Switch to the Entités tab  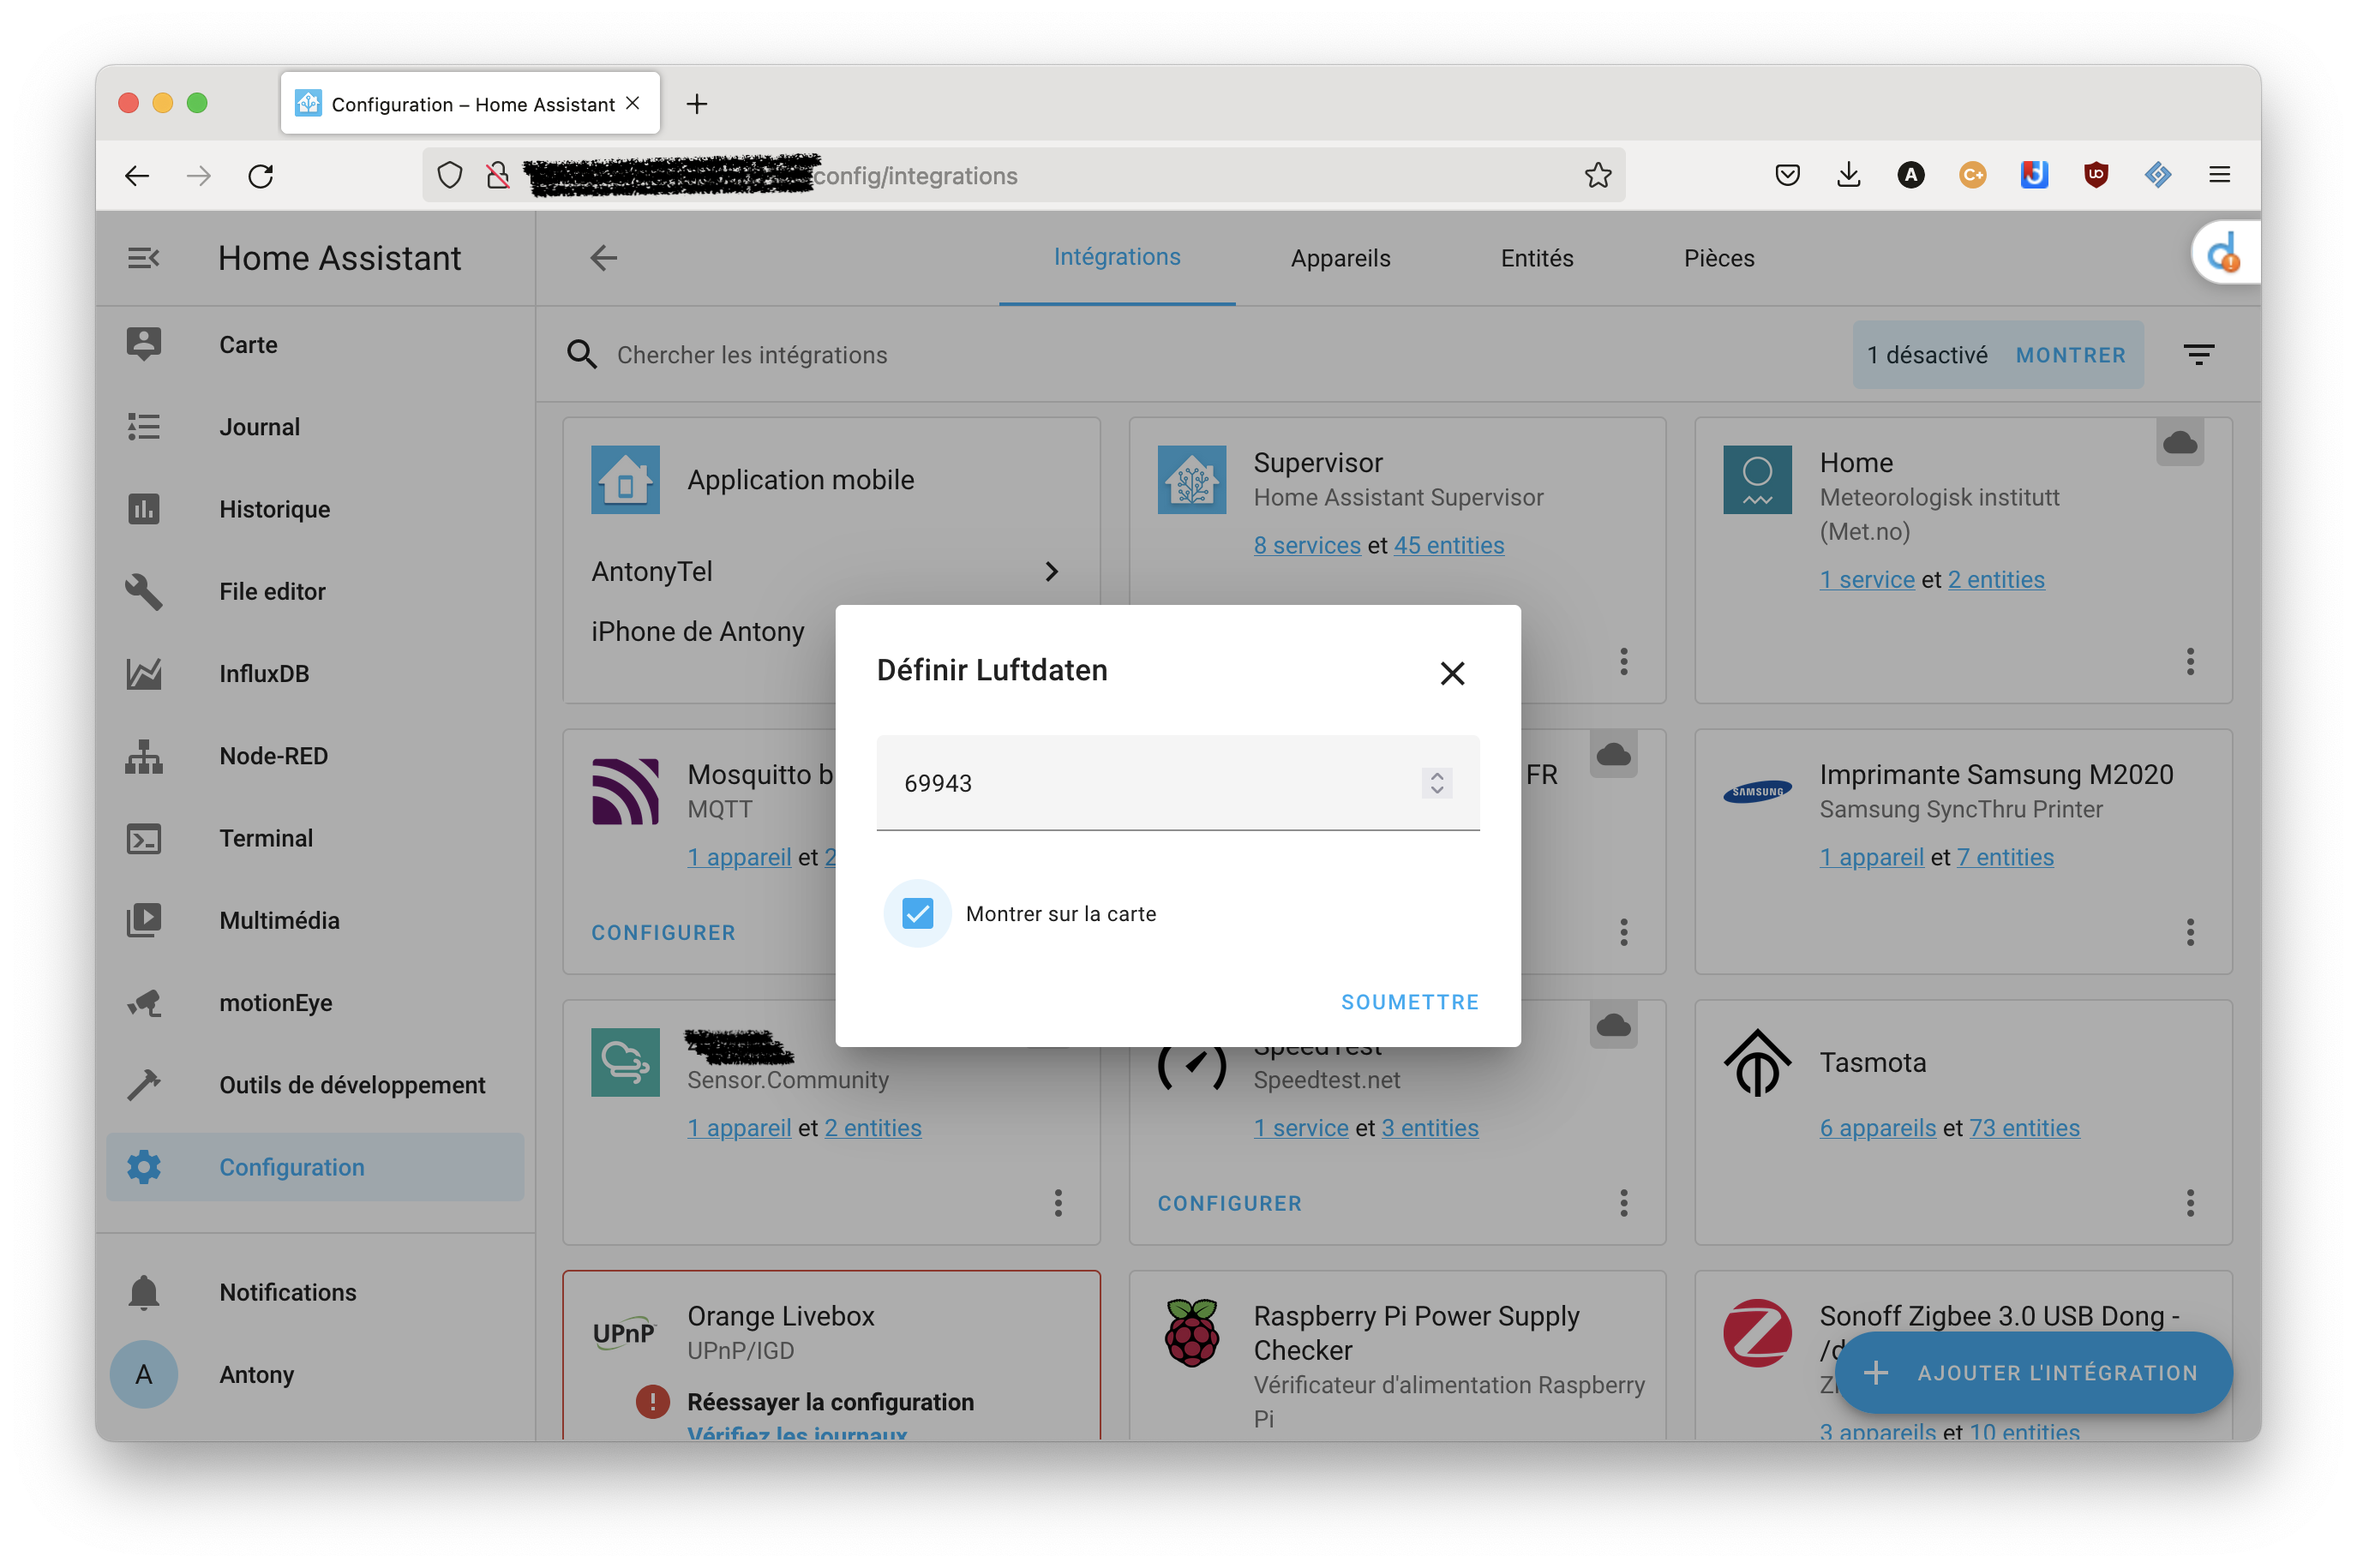(1536, 258)
